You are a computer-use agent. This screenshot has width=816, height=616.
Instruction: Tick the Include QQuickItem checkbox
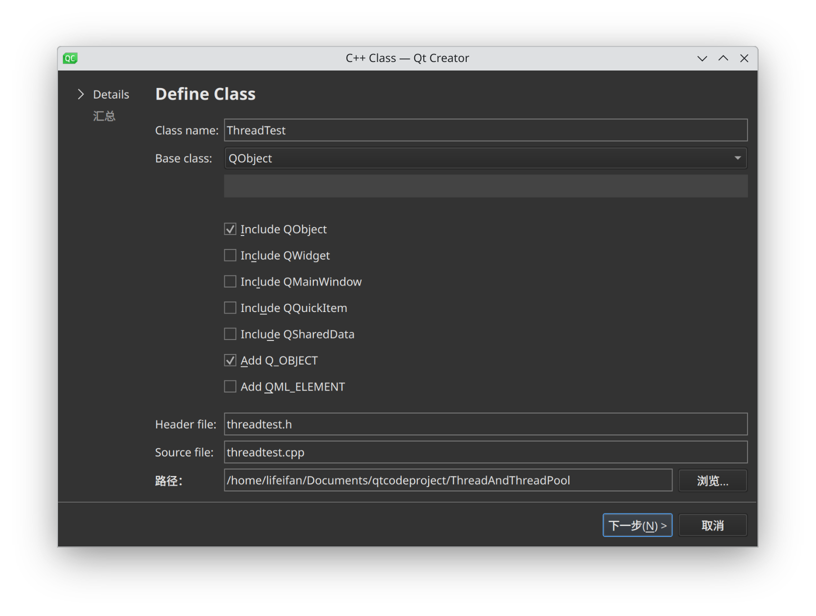pos(230,308)
